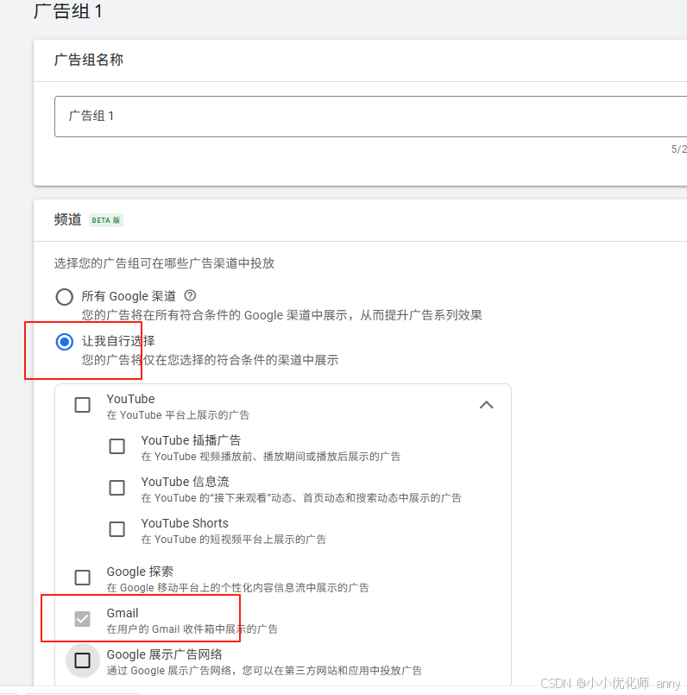Check the top-level YouTube checkbox
The image size is (687, 695).
[x=83, y=405]
